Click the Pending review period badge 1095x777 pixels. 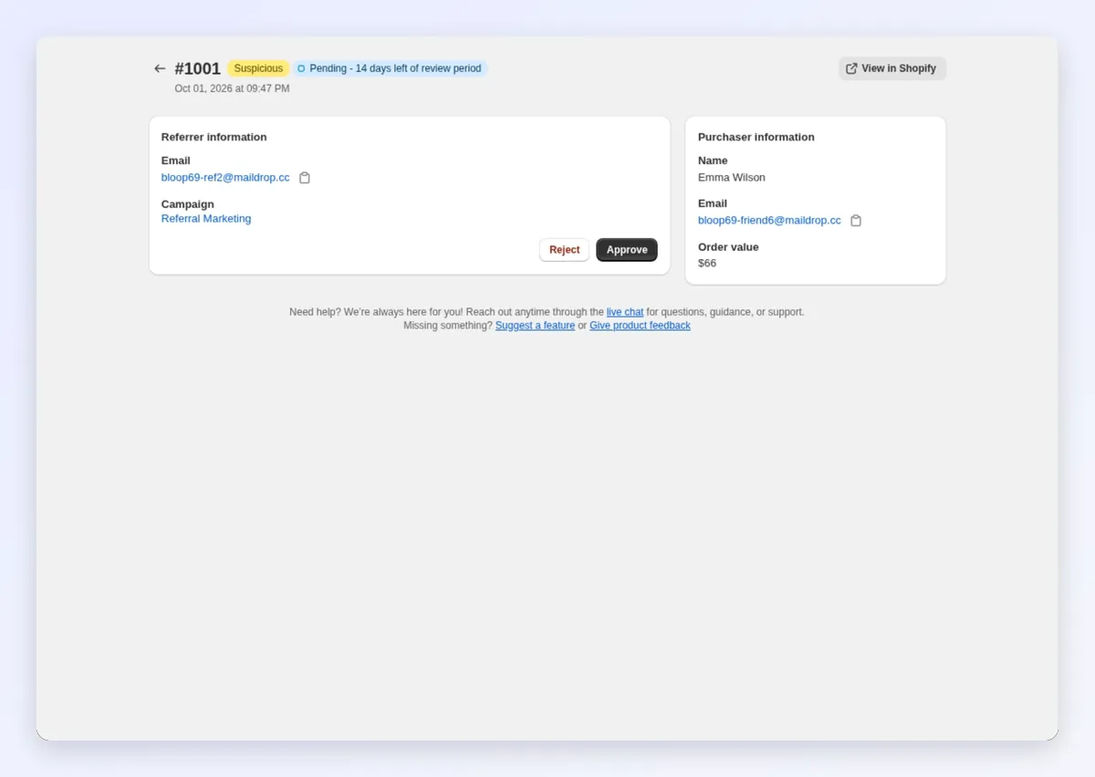point(391,68)
